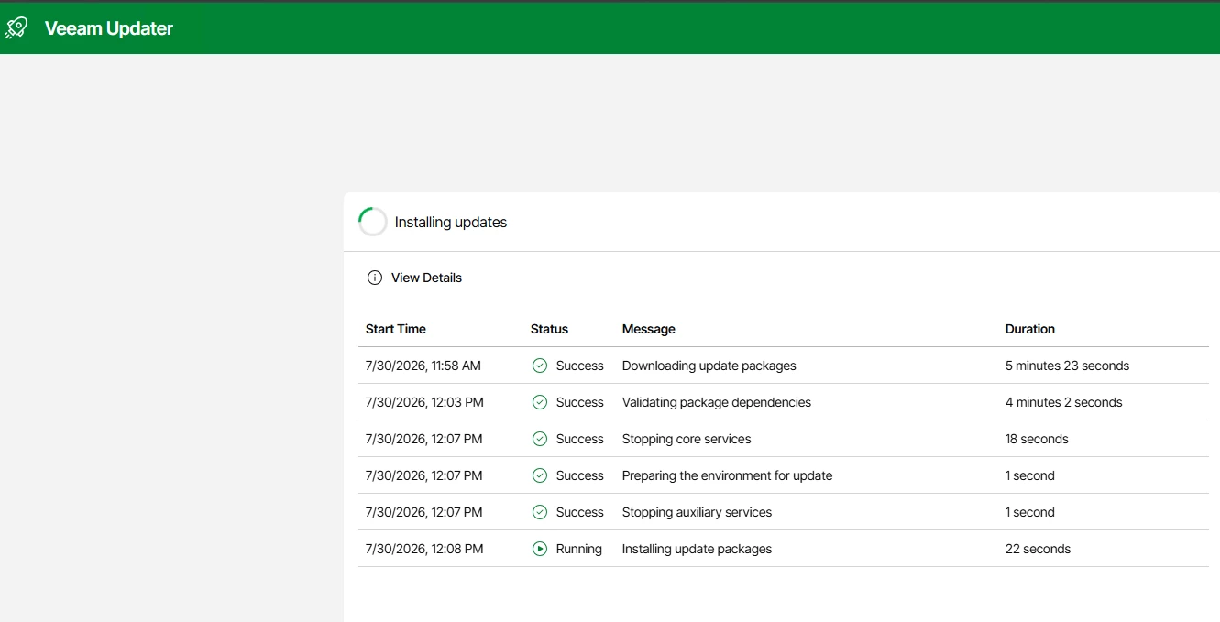Click success checkmark for Preparing the environment row
The height and width of the screenshot is (622, 1220).
tap(540, 475)
